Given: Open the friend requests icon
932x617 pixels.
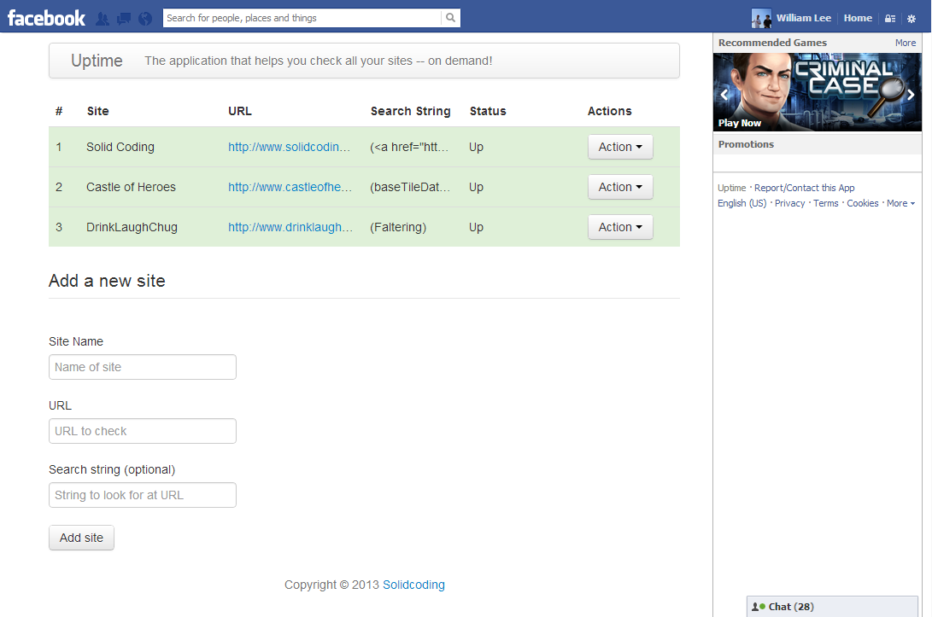Looking at the screenshot, I should tap(103, 19).
